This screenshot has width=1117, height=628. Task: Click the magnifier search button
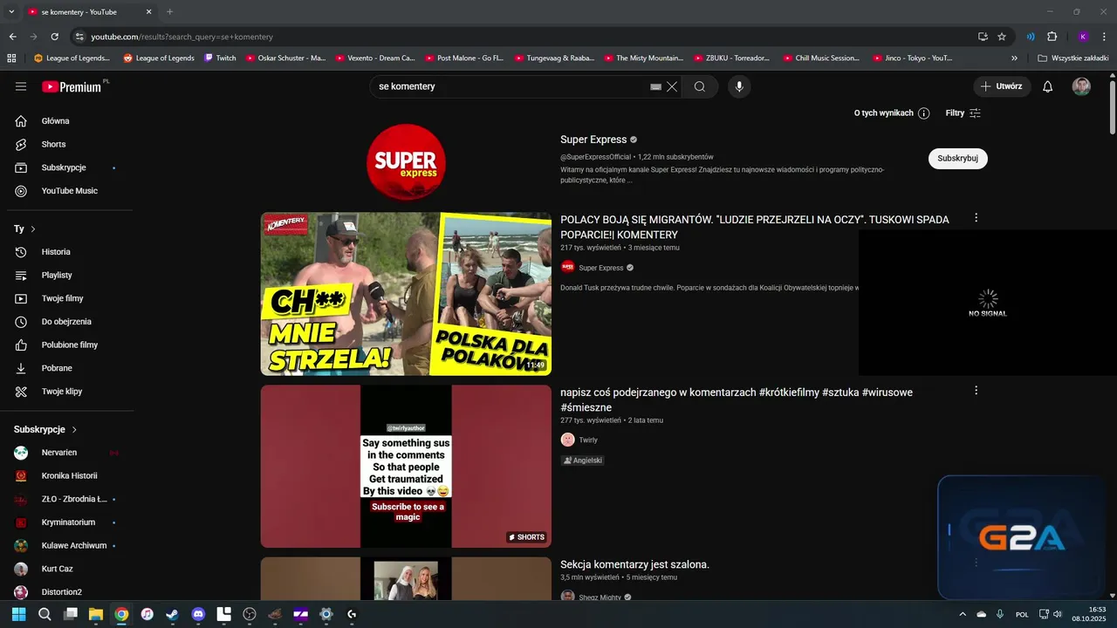tap(700, 86)
